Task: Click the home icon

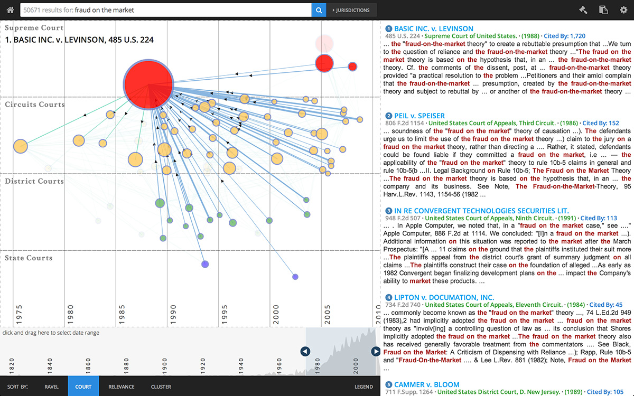Action: point(9,10)
